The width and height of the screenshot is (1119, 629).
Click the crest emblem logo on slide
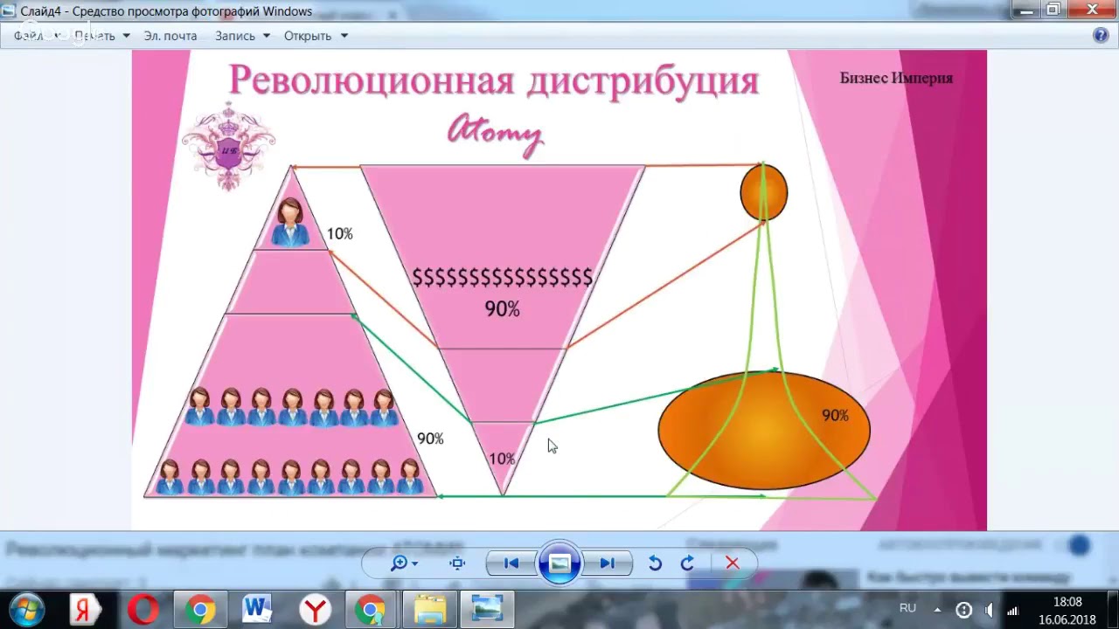coord(228,145)
